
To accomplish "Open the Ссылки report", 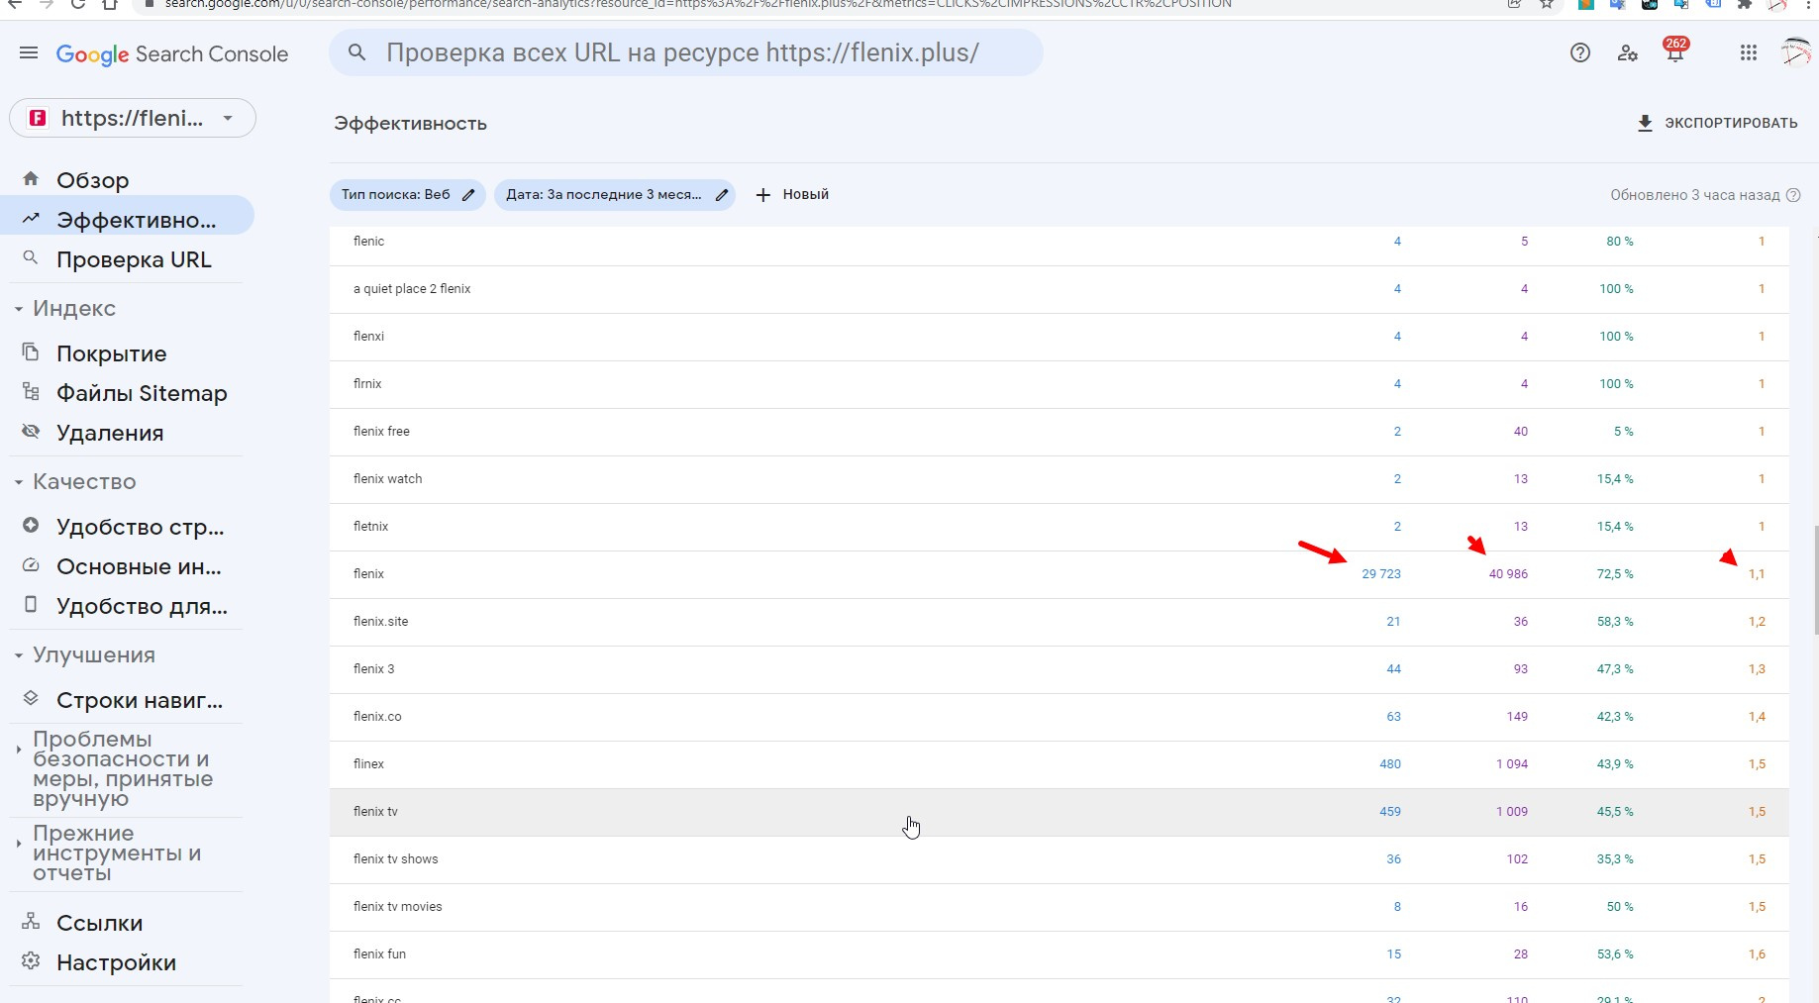I will [99, 923].
